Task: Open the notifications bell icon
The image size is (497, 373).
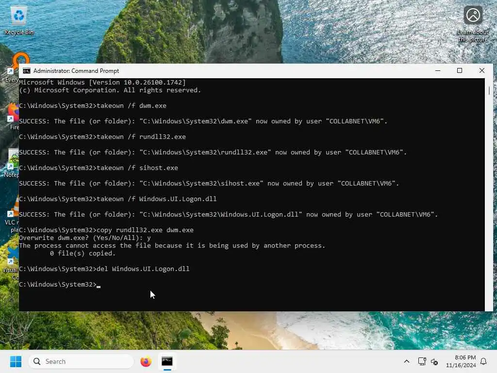Action: [x=483, y=361]
